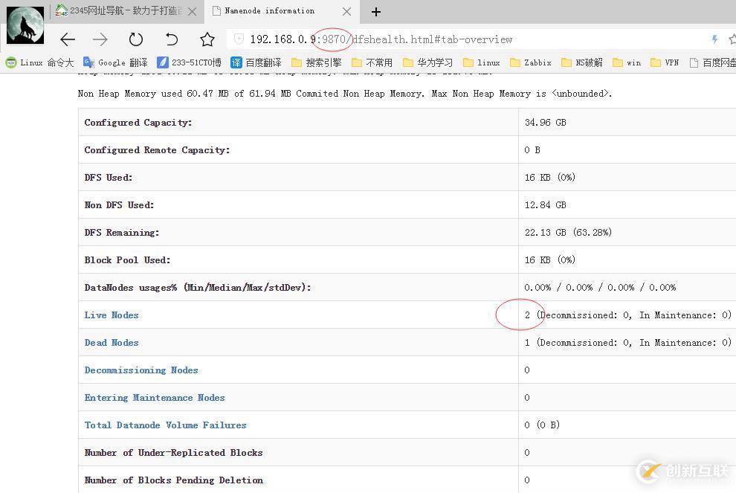Click the Dead Nodes count value 1

click(527, 343)
